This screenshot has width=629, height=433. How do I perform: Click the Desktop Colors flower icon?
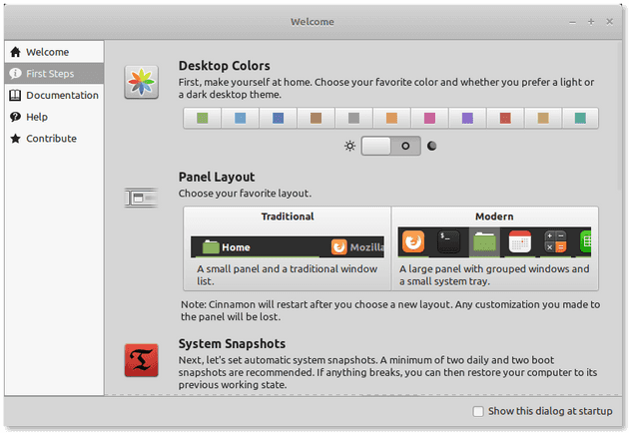(x=141, y=82)
